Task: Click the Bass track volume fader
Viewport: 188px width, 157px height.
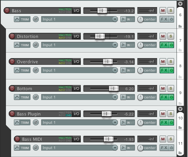Action: point(102,11)
